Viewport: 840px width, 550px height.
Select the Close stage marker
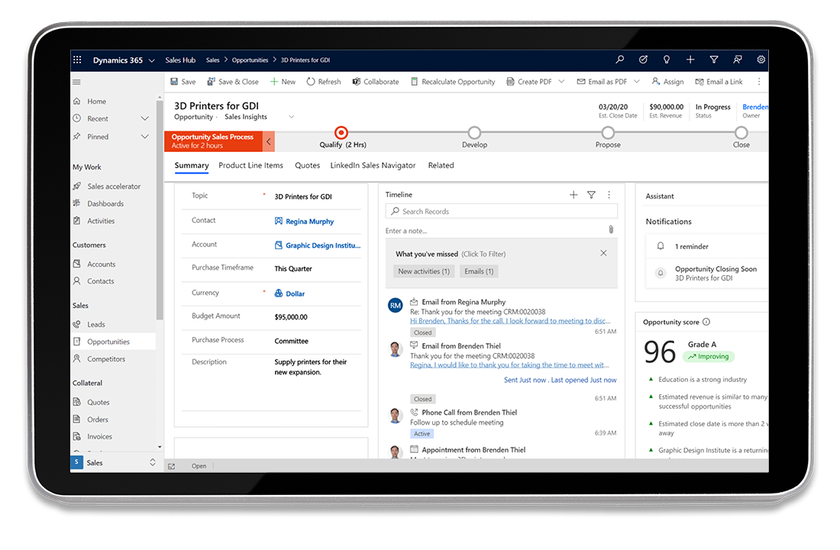741,132
